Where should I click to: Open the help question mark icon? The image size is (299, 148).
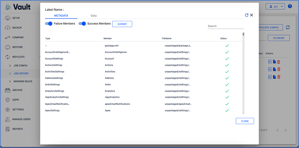[x=289, y=6]
